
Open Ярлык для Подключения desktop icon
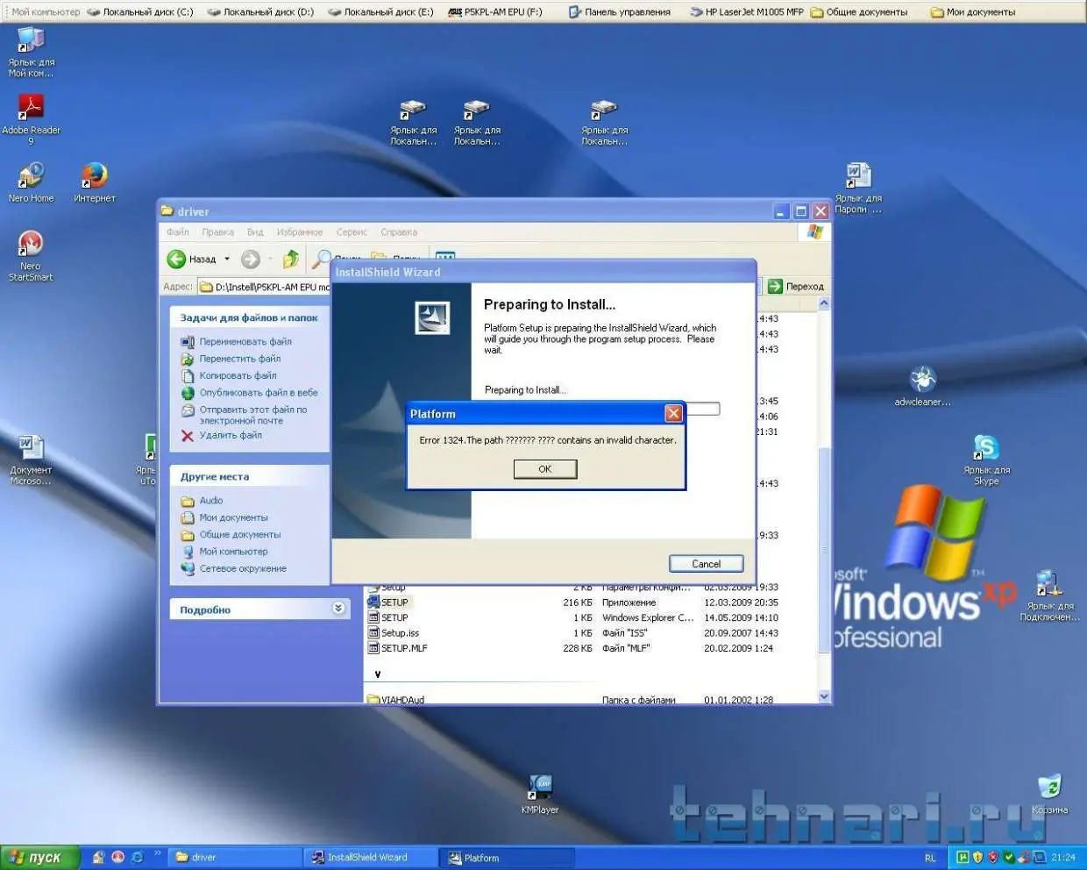point(1049,595)
